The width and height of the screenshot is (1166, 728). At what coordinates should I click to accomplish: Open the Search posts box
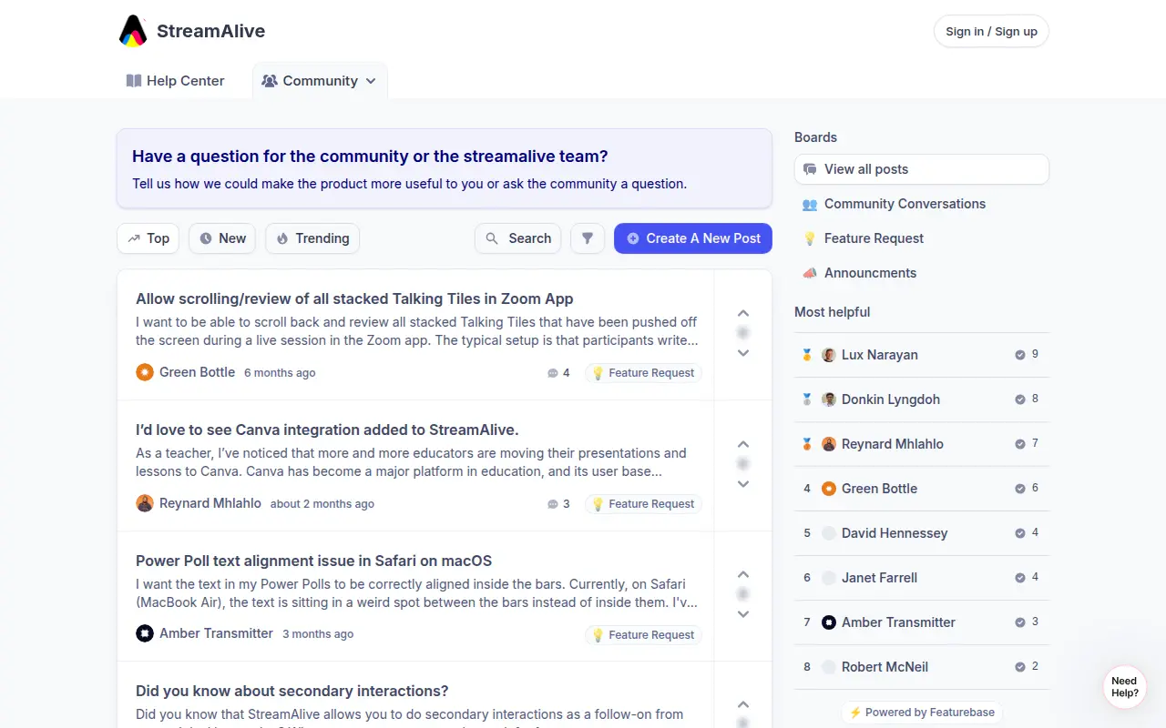pos(517,238)
